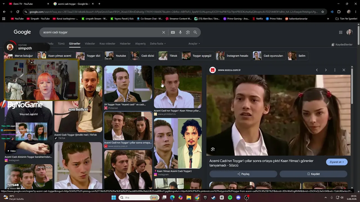
Task: Open the Windows Start menu
Action: coord(114,198)
